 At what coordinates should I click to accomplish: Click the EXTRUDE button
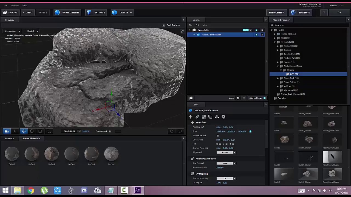96,13
